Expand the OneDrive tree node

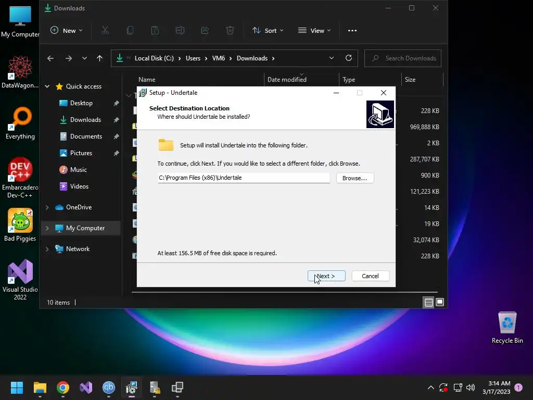coord(47,207)
